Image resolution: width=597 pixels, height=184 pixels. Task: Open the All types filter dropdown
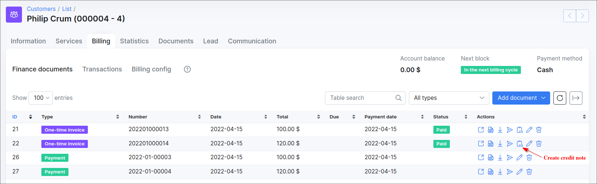coord(449,98)
